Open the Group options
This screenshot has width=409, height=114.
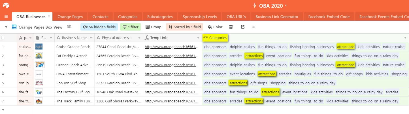pos(153,27)
